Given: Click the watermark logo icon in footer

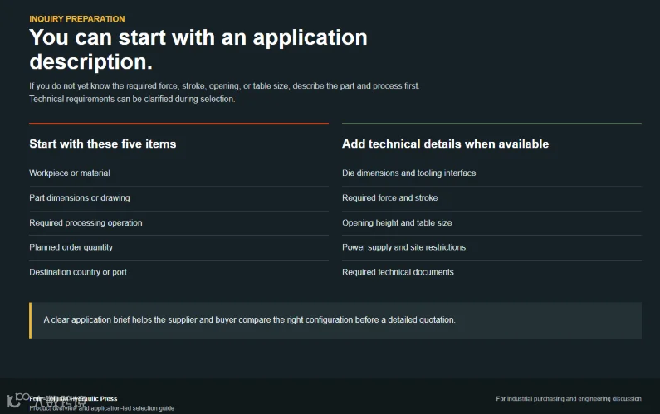Looking at the screenshot, I should (x=17, y=399).
